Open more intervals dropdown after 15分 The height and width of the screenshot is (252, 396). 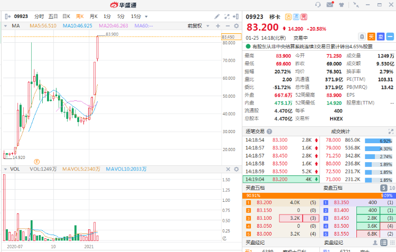pos(146,17)
